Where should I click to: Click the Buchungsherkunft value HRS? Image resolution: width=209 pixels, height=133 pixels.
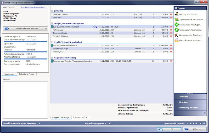pos(28,61)
